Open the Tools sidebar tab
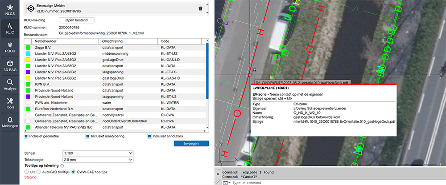The width and height of the screenshot is (446, 185). coord(10,104)
